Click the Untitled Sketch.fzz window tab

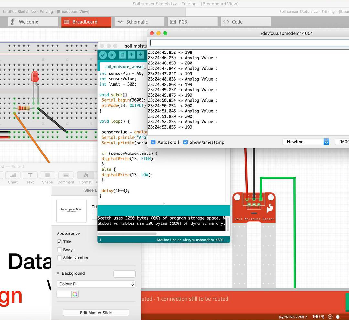click(46, 12)
